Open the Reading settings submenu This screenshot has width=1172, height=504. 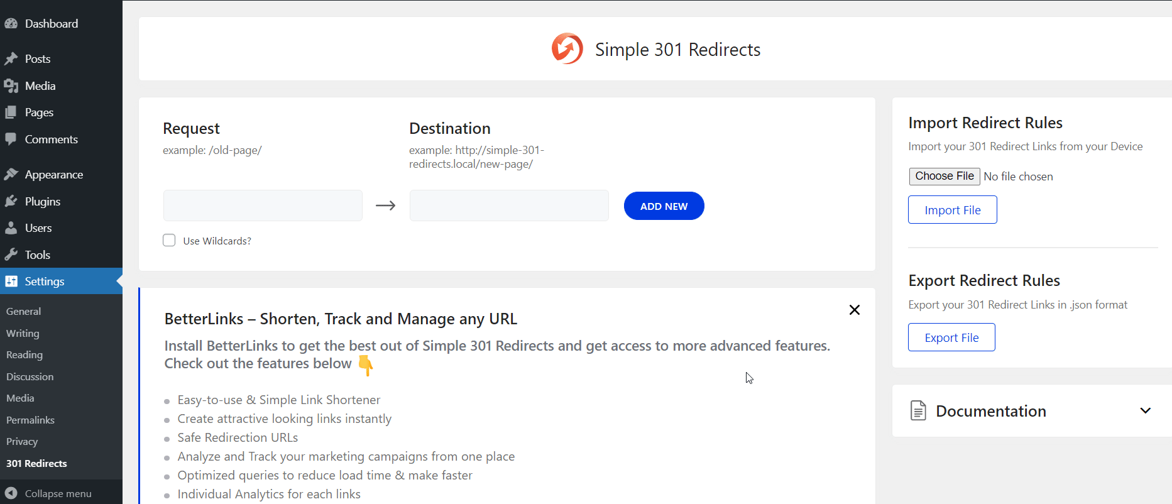tap(25, 354)
